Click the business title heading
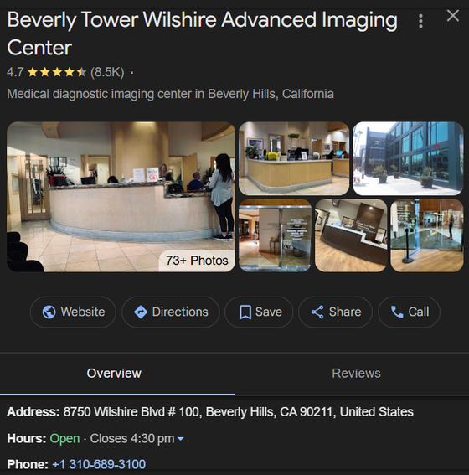Screen dimensions: 469x475 click(x=202, y=34)
